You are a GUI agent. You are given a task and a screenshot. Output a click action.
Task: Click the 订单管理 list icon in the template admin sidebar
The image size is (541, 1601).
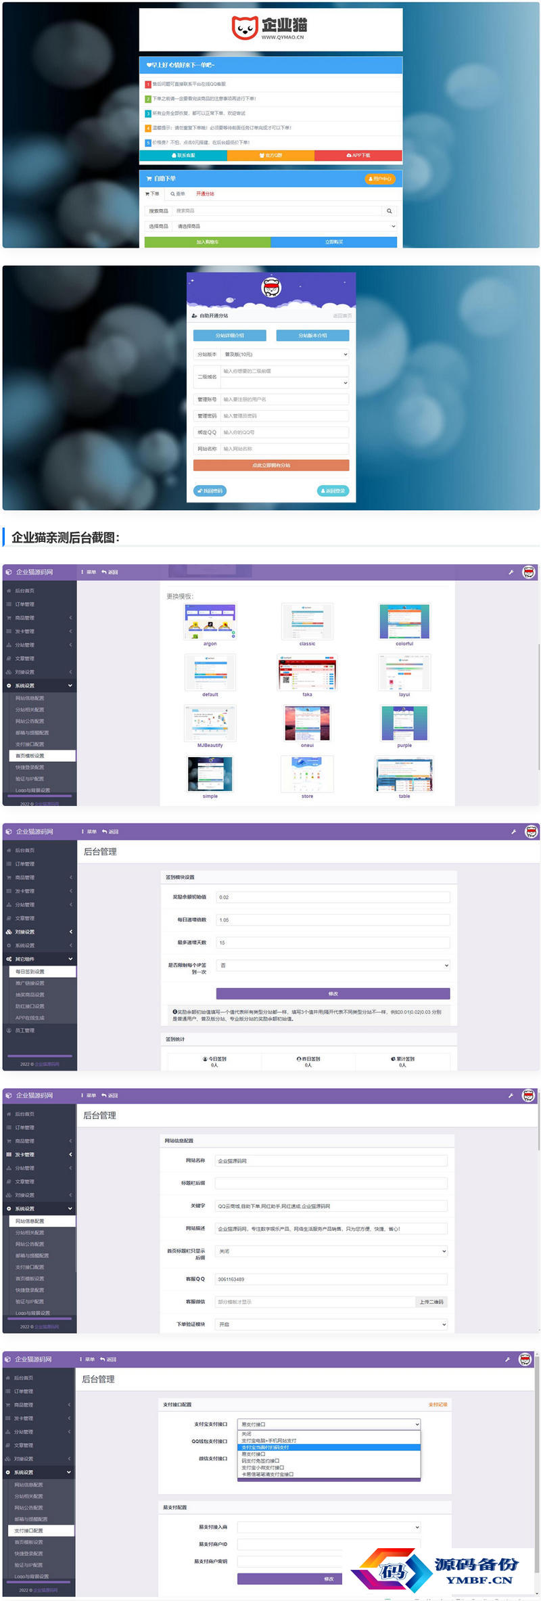[9, 604]
